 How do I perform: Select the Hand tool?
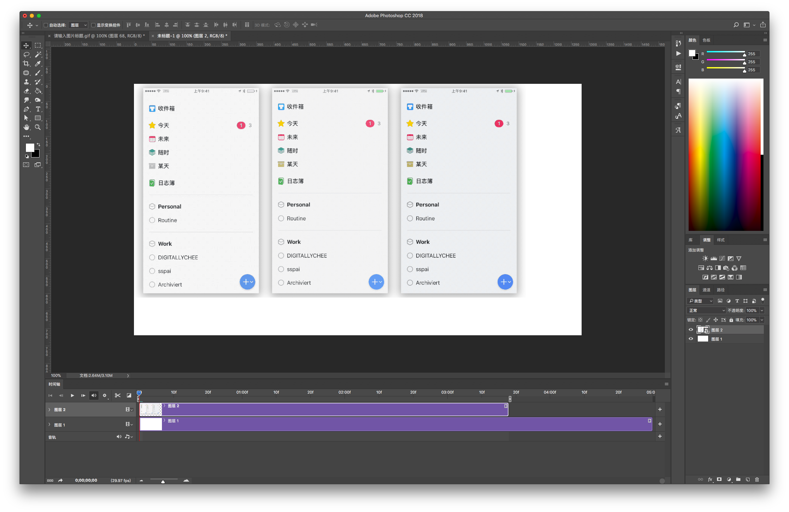26,127
